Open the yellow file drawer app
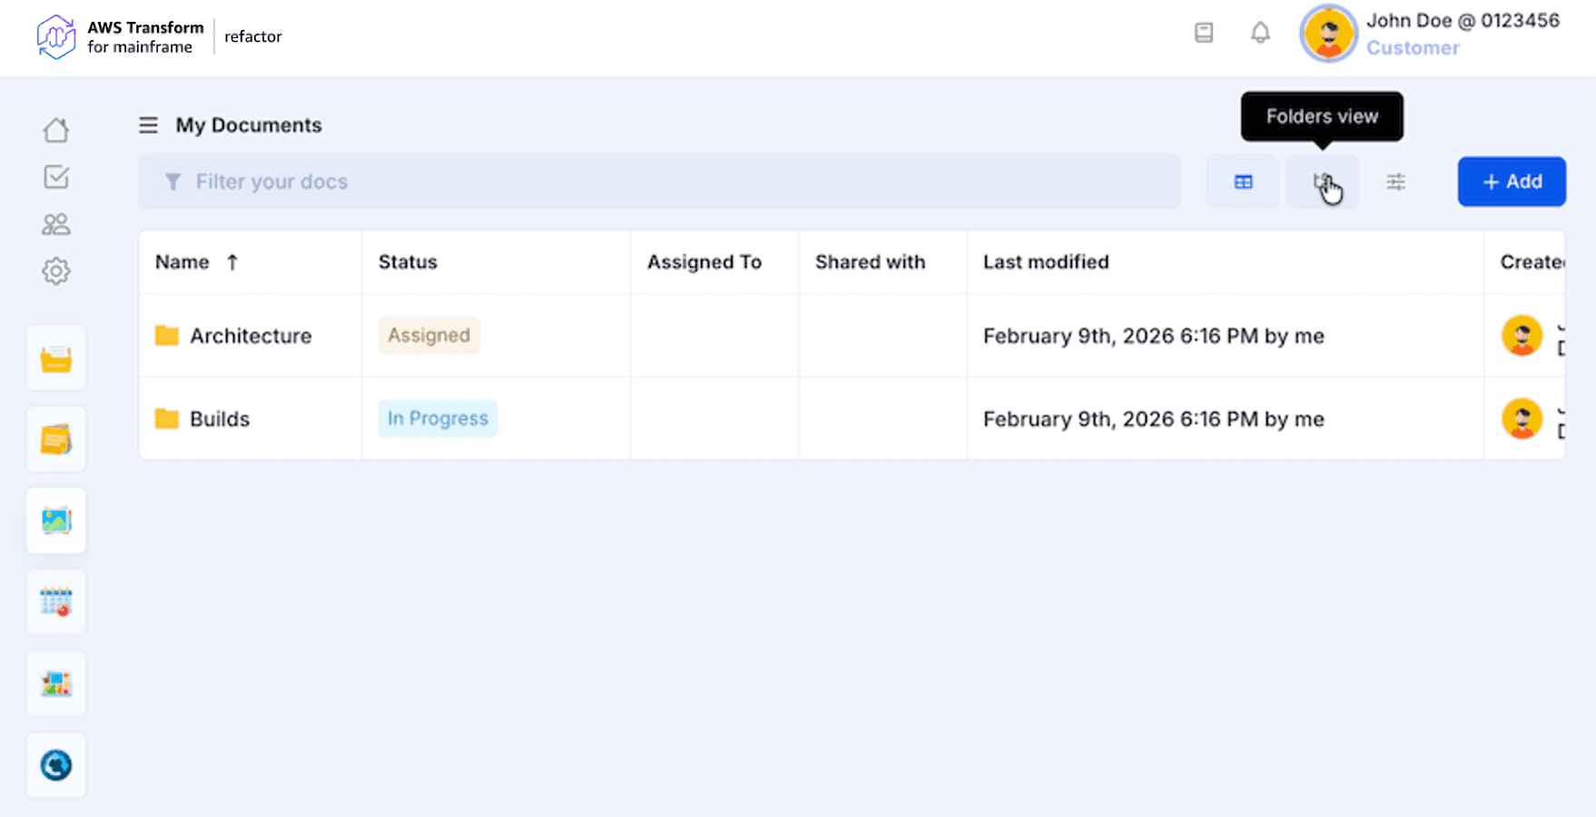 click(56, 359)
